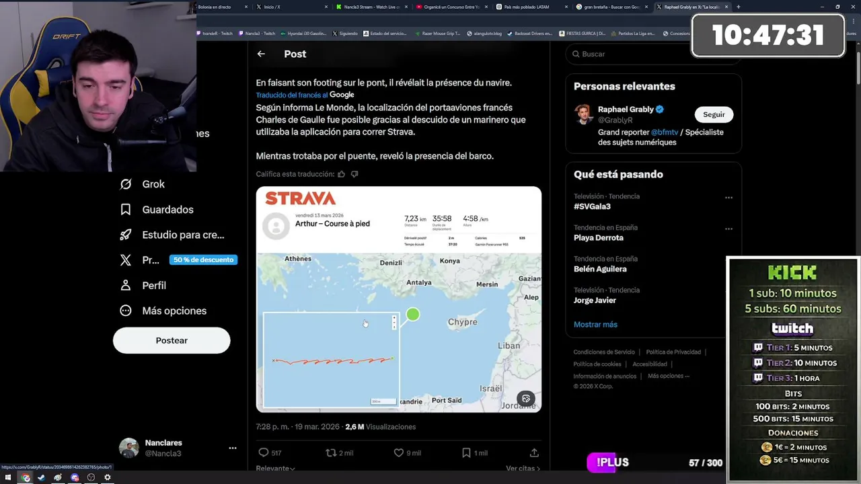Open Raphael Grably's profile avatar
This screenshot has height=484, width=861.
pos(584,114)
